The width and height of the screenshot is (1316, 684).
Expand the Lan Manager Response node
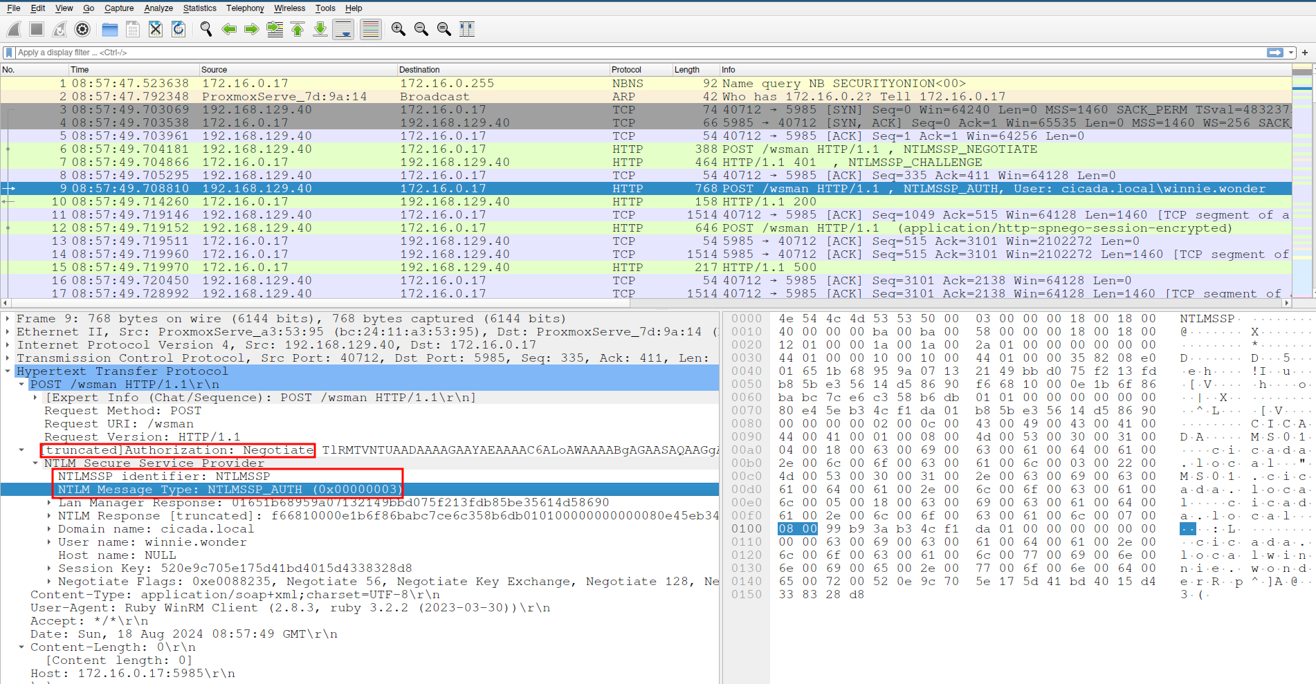[49, 503]
